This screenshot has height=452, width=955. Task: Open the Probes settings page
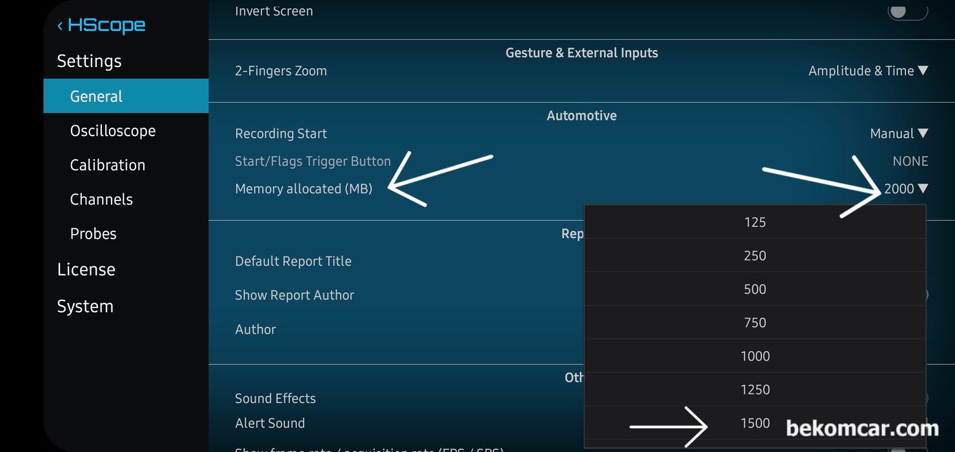(94, 233)
